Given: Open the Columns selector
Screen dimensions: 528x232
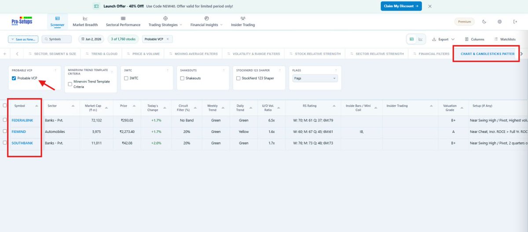Looking at the screenshot, I should [475, 39].
